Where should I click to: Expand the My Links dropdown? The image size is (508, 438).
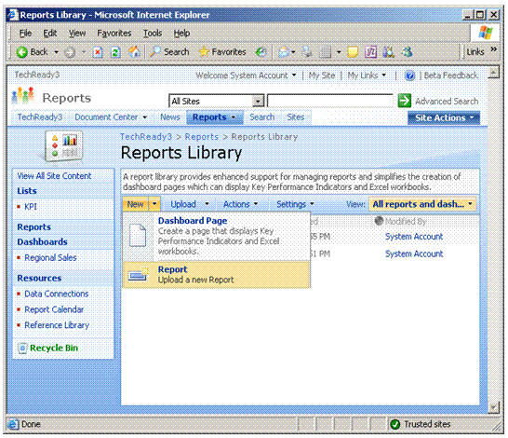tap(367, 75)
